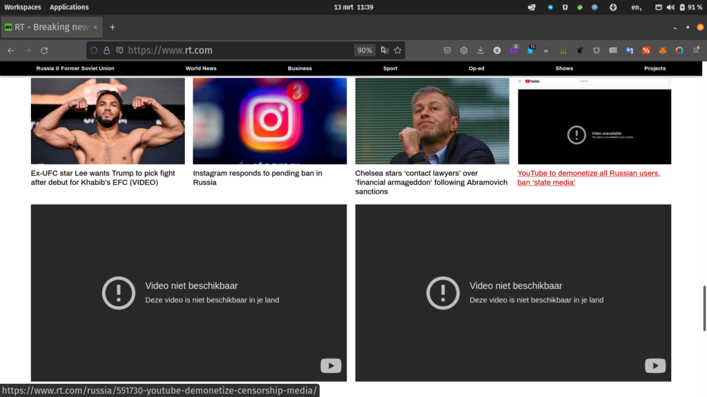The image size is (707, 397).
Task: Open the translate extension icon in toolbar
Action: [630, 50]
